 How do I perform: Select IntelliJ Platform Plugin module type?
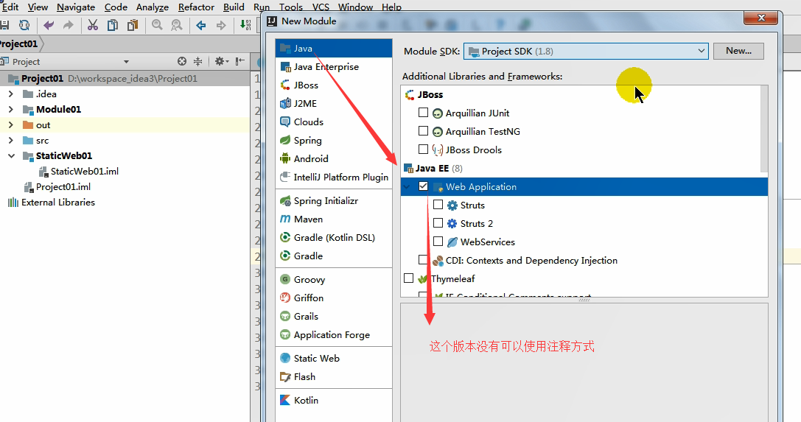click(x=334, y=177)
